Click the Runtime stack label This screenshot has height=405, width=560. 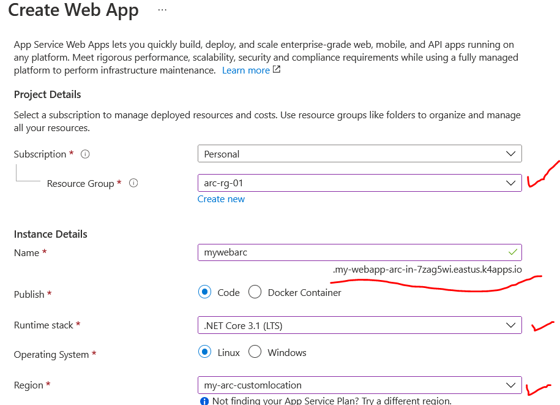[x=43, y=325]
